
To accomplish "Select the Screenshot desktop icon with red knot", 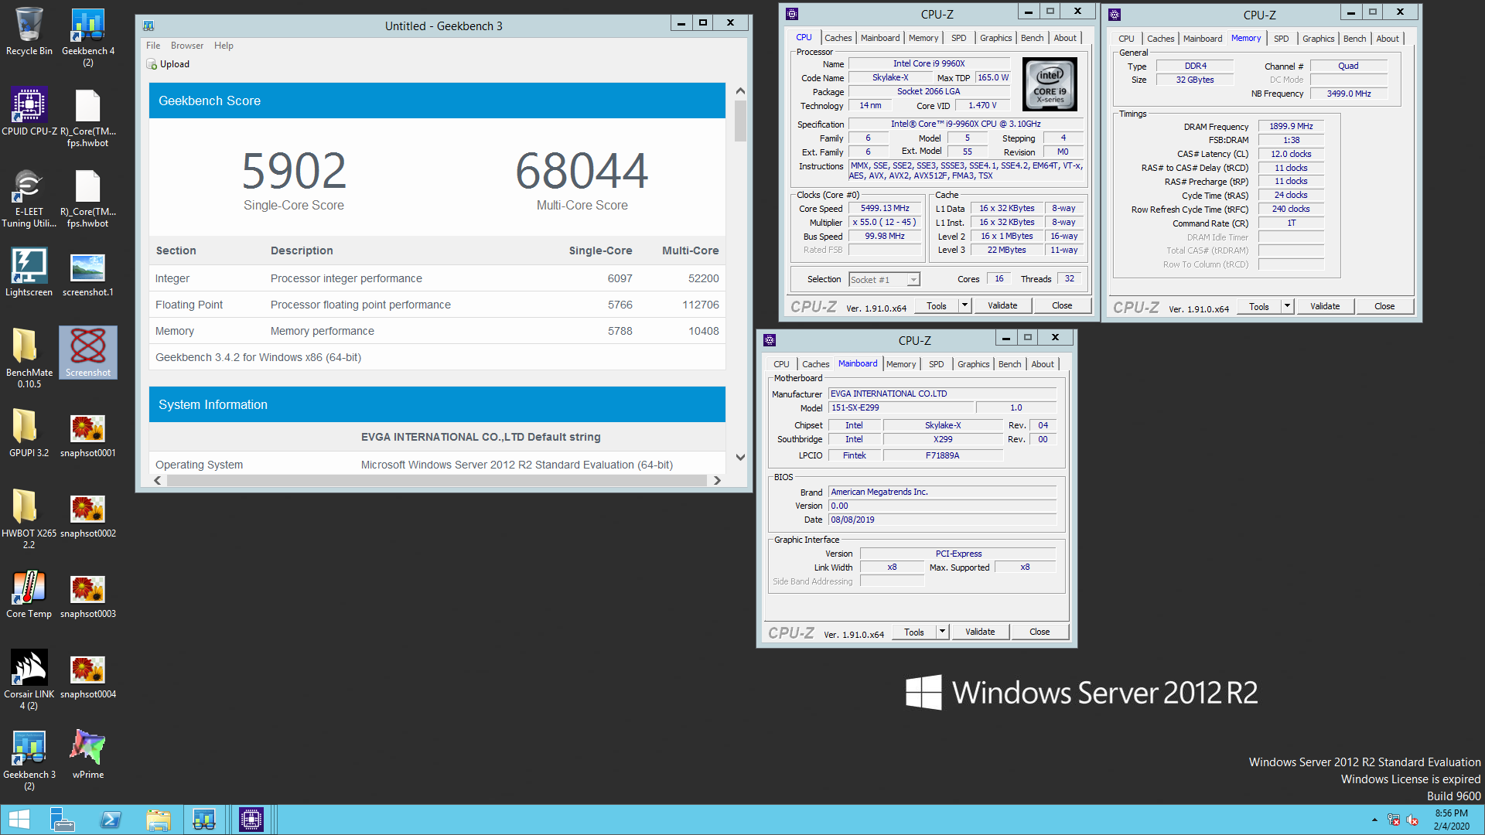I will point(88,353).
